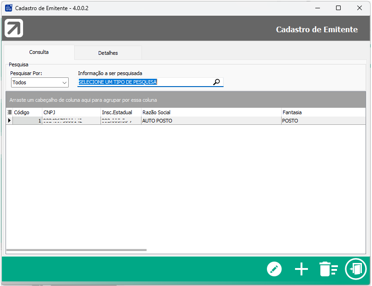Click the arrow logo in header
372x286 pixels.
click(x=14, y=29)
